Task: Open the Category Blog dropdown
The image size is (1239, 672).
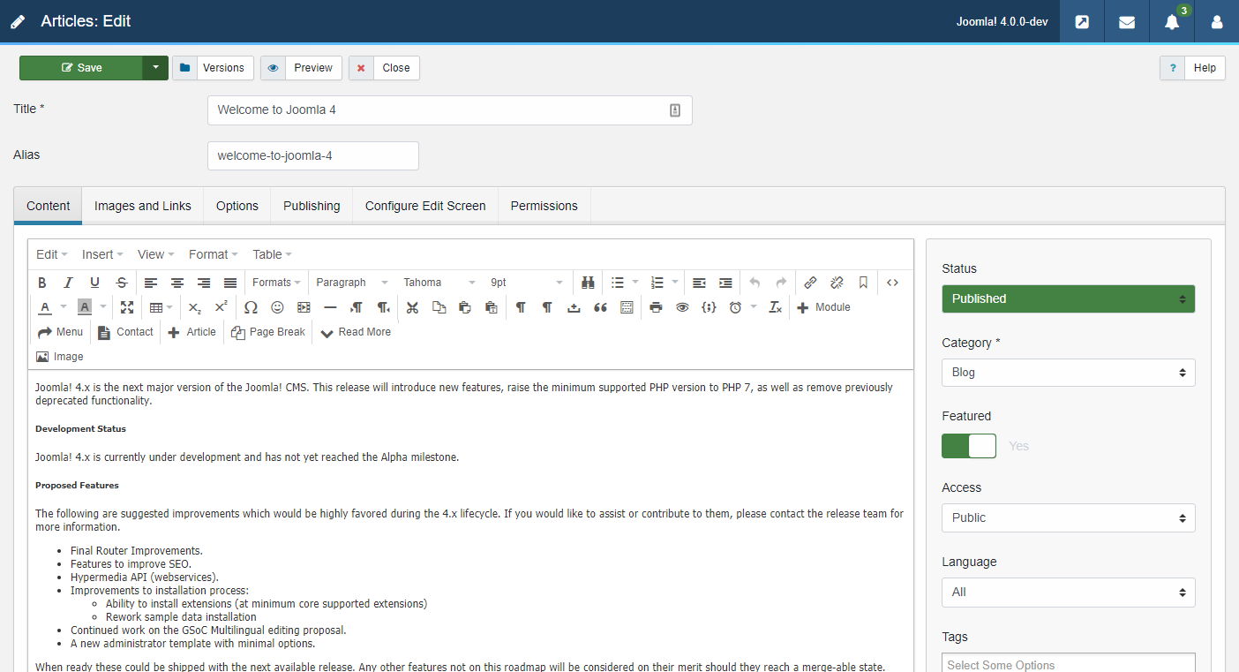Action: click(1069, 373)
